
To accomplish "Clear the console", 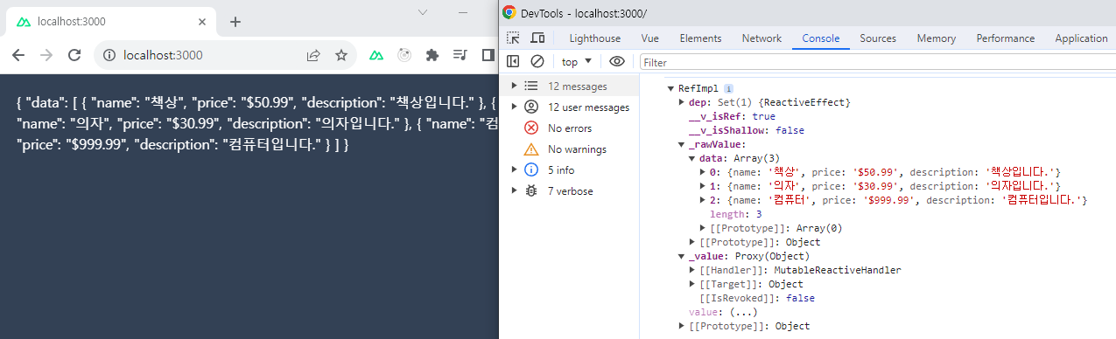I will pyautogui.click(x=537, y=62).
